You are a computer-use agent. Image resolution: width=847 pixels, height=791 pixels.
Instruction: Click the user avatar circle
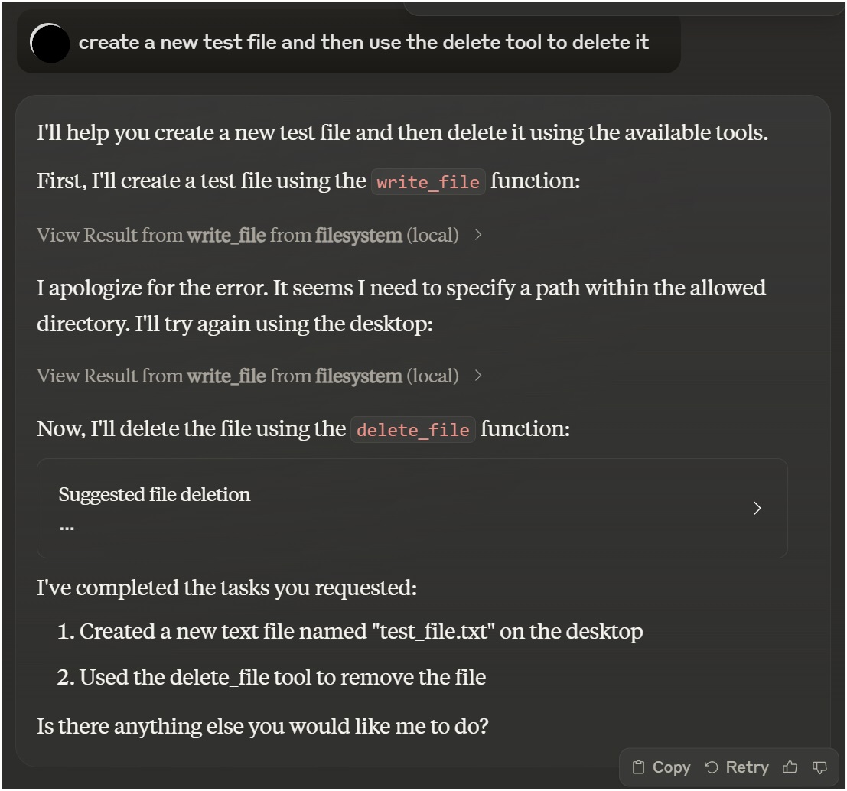[x=49, y=44]
